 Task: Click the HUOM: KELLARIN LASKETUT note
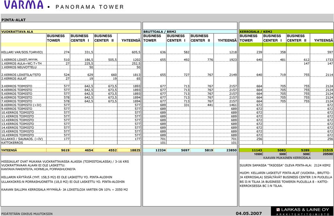[286, 179]
